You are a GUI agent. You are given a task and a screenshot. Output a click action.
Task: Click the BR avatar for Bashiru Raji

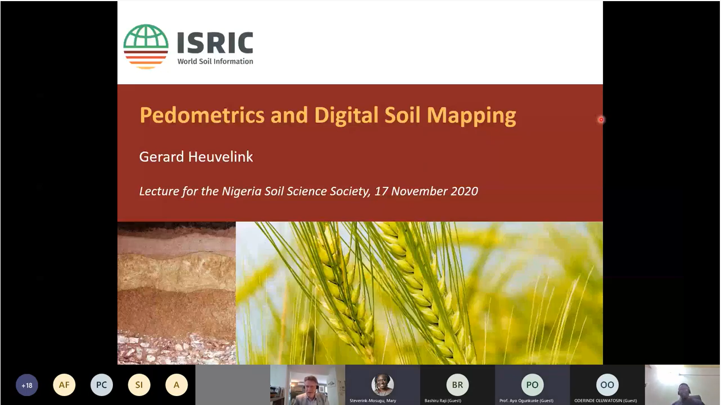pos(457,385)
